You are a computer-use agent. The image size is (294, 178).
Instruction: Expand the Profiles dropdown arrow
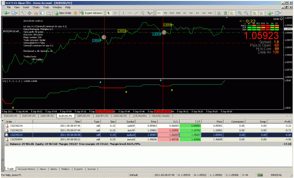(x=16, y=13)
